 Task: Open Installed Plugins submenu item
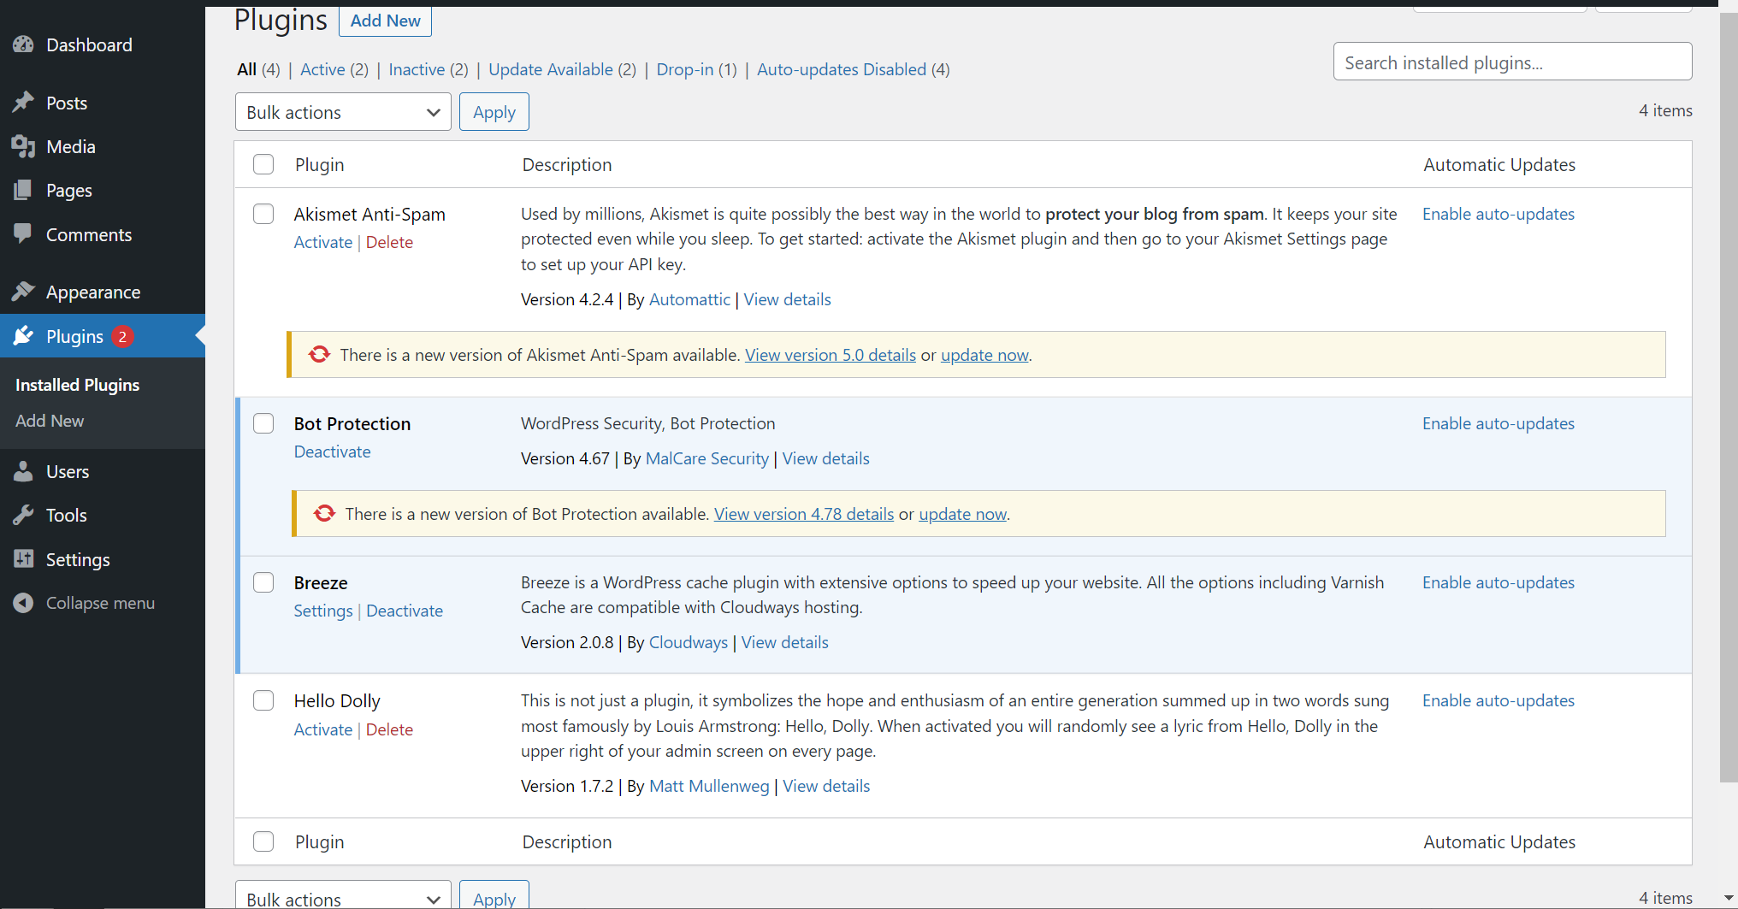tap(77, 385)
